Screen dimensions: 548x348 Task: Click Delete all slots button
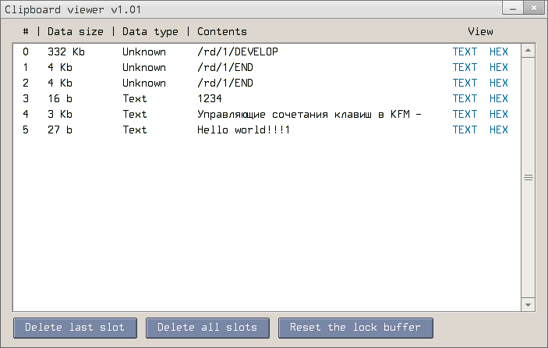[x=212, y=328]
